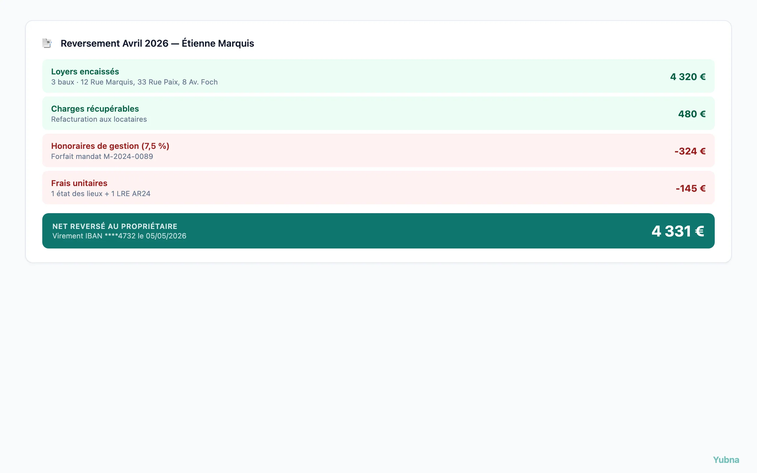Select NET REVERSÉ AU PROPRIÉTAIRE label
The height and width of the screenshot is (473, 757).
[115, 226]
